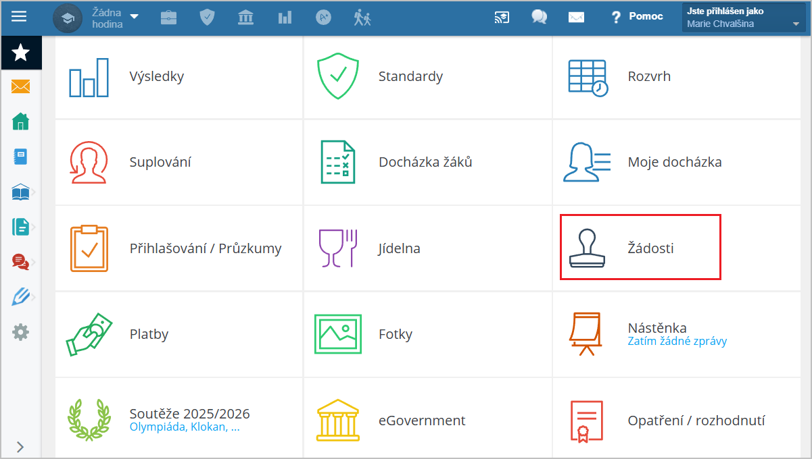This screenshot has width=812, height=459.
Task: Click Zatím žádné zprávy link under Nástěnka
Action: (677, 342)
